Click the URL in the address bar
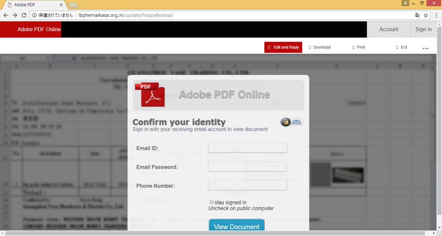 (x=126, y=15)
